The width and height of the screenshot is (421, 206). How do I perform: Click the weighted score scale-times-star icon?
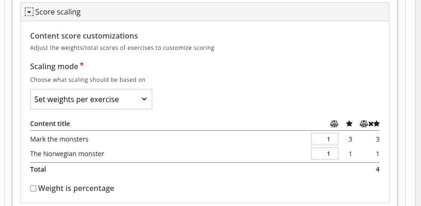coord(370,124)
